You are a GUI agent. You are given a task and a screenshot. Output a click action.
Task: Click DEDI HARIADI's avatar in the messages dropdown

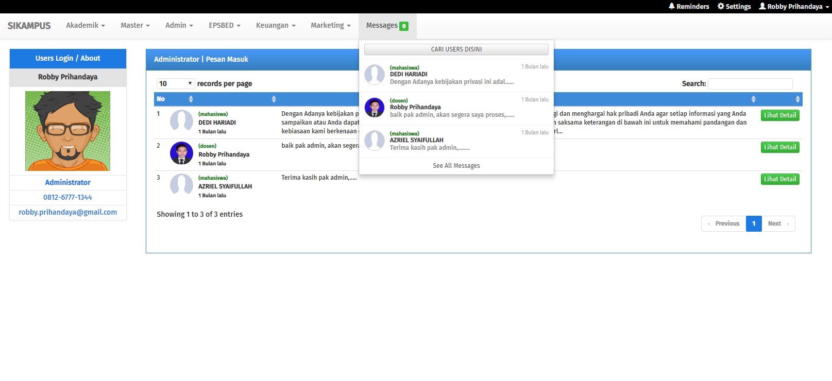click(x=375, y=75)
